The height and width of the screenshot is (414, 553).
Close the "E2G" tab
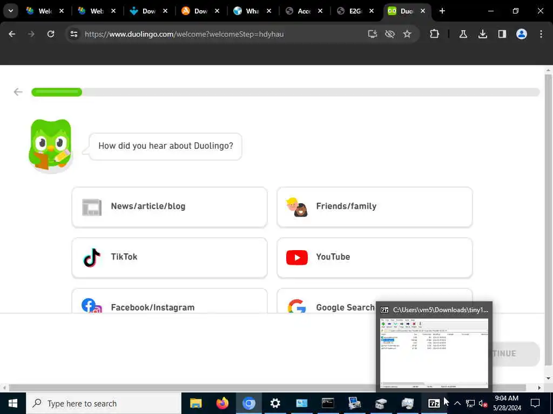click(372, 11)
